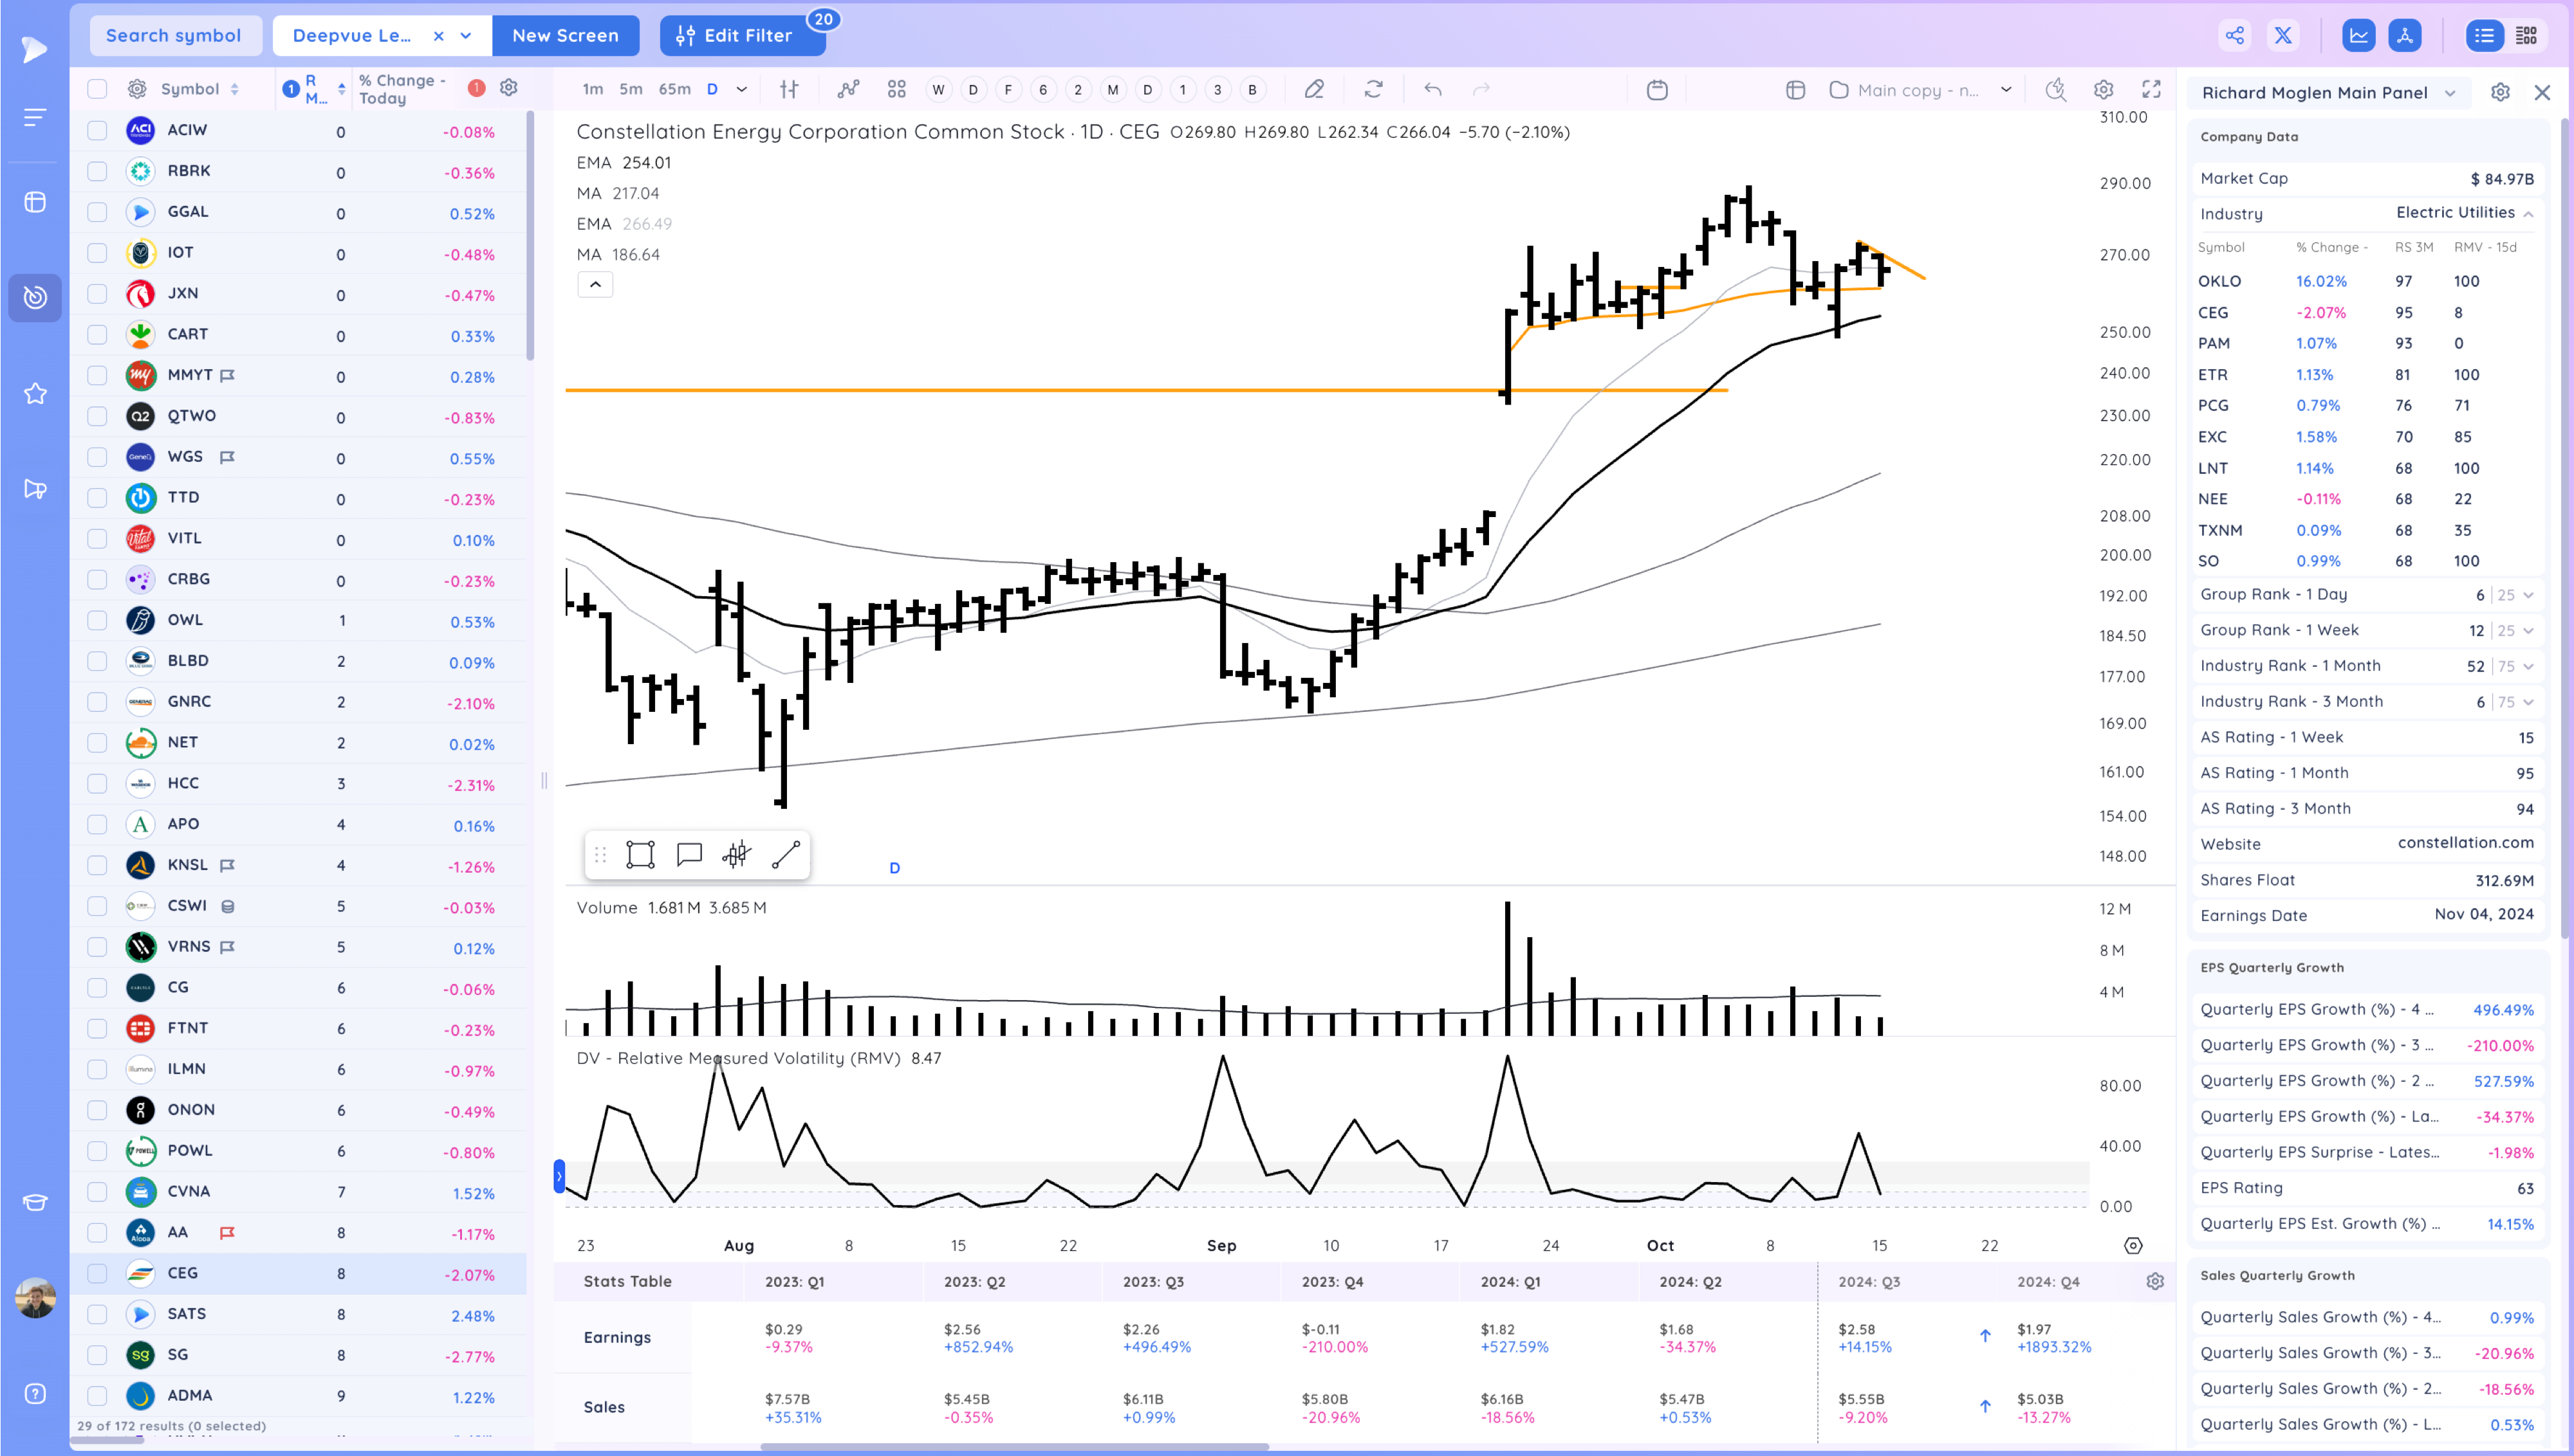
Task: Open the favorites star sidebar icon
Action: [35, 394]
